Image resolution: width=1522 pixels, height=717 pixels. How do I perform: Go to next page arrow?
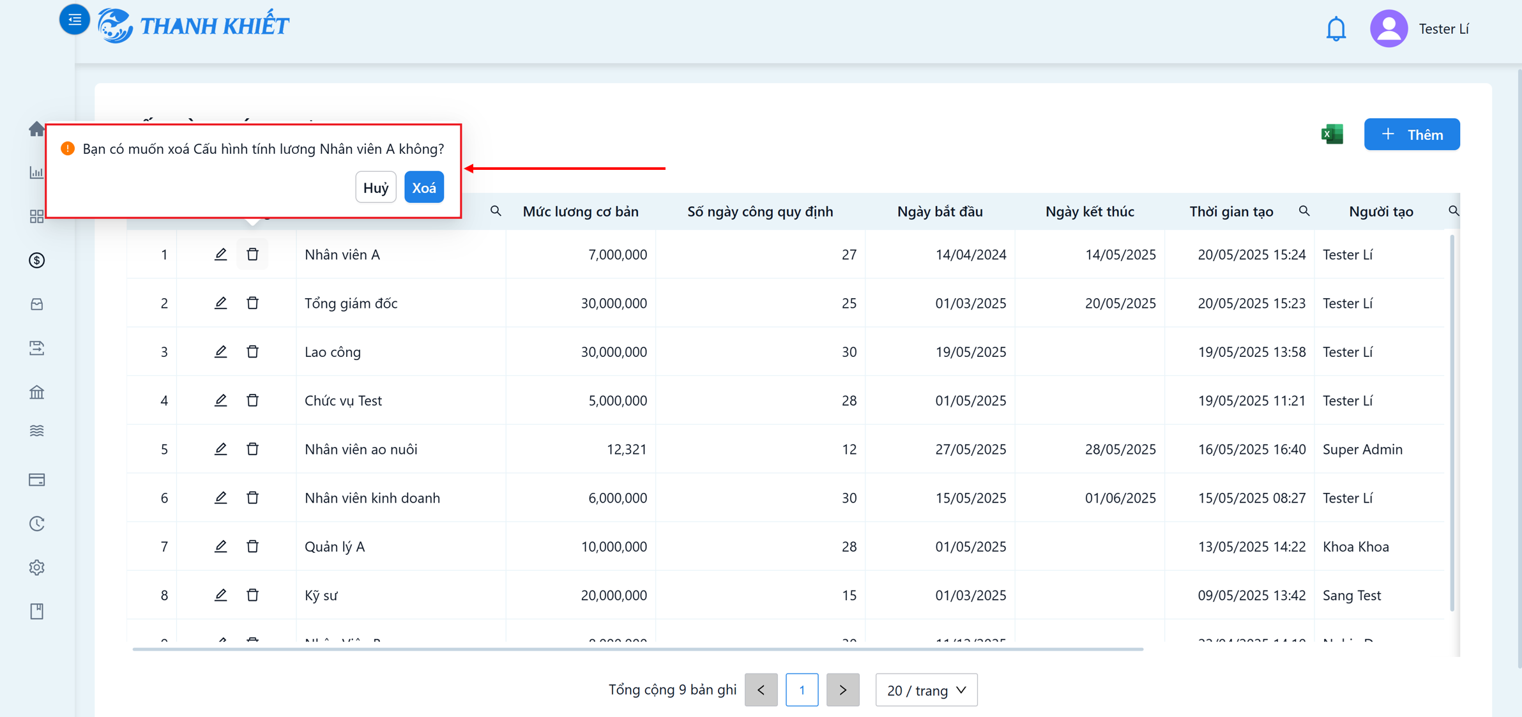point(842,690)
